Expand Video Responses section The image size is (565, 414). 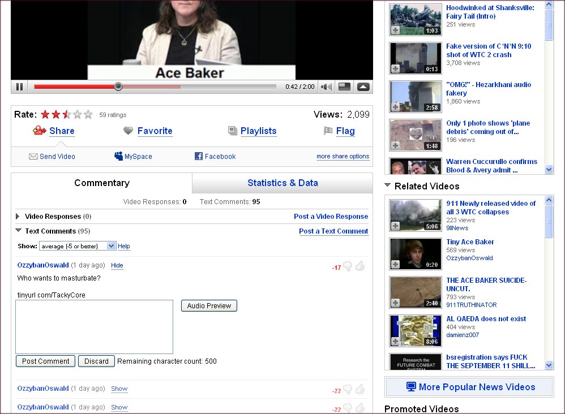18,217
